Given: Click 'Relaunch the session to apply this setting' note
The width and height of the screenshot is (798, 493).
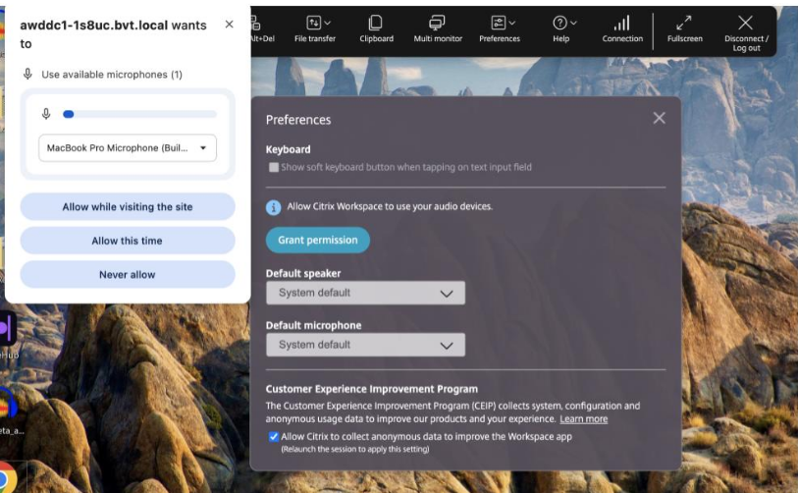Looking at the screenshot, I should point(355,449).
